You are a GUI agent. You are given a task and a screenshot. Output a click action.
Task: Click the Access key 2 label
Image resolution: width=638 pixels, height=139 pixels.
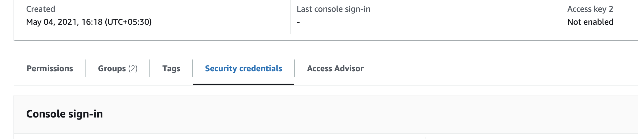point(590,9)
